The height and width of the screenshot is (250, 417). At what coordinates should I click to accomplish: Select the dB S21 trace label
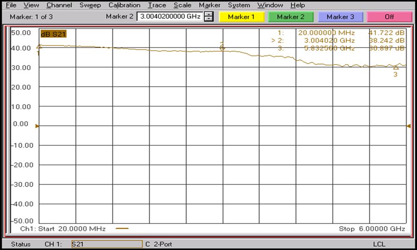[53, 34]
